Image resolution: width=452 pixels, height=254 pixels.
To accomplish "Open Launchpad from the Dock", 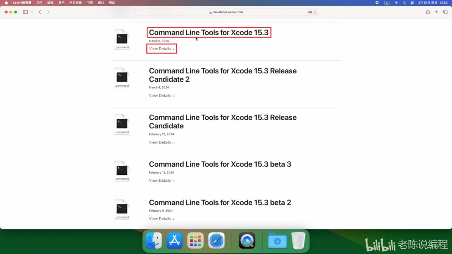I will pos(195,240).
